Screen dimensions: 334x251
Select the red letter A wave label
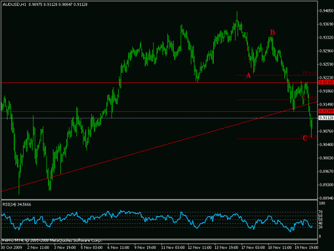click(x=248, y=75)
